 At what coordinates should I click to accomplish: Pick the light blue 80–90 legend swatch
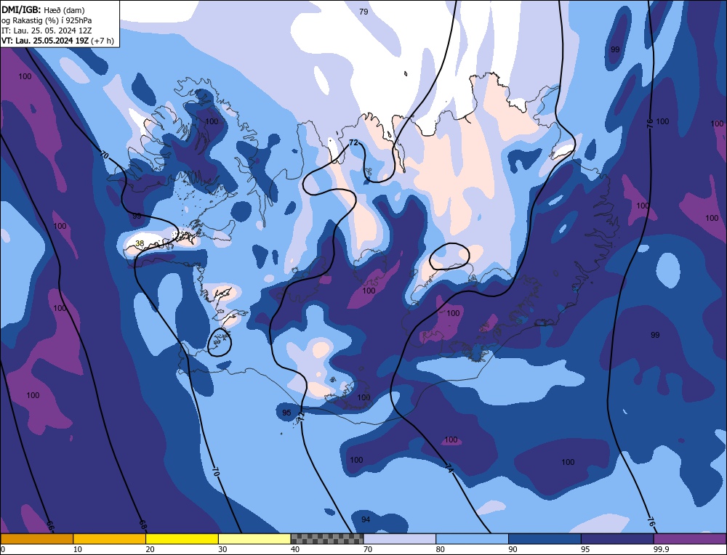tap(473, 539)
